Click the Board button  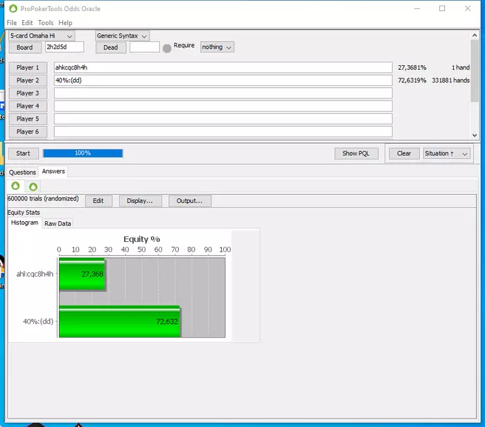click(x=24, y=47)
